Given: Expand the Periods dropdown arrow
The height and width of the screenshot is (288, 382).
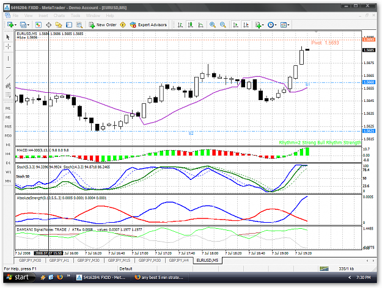Looking at the screenshot, I should (276, 25).
